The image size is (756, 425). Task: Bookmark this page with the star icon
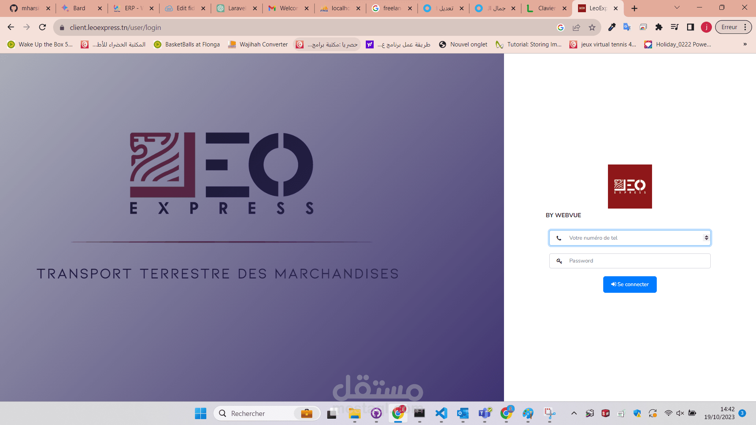pos(592,27)
